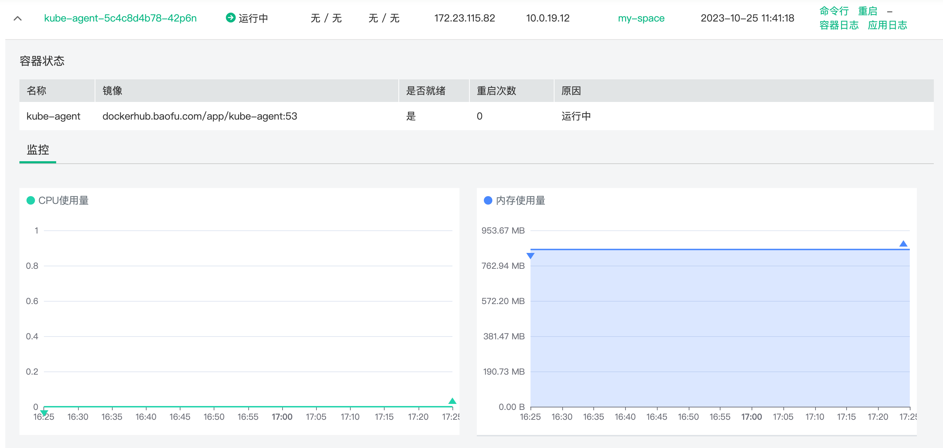
Task: Click the blue memory usage area
Action: (720, 328)
